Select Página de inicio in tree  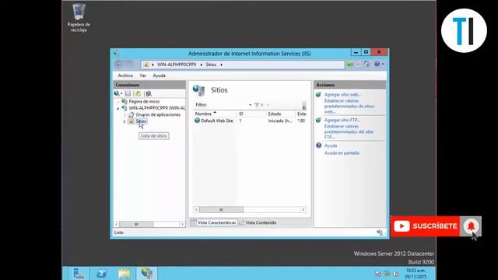[x=144, y=101]
